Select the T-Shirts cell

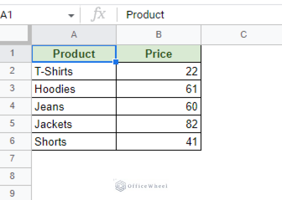[x=74, y=71]
